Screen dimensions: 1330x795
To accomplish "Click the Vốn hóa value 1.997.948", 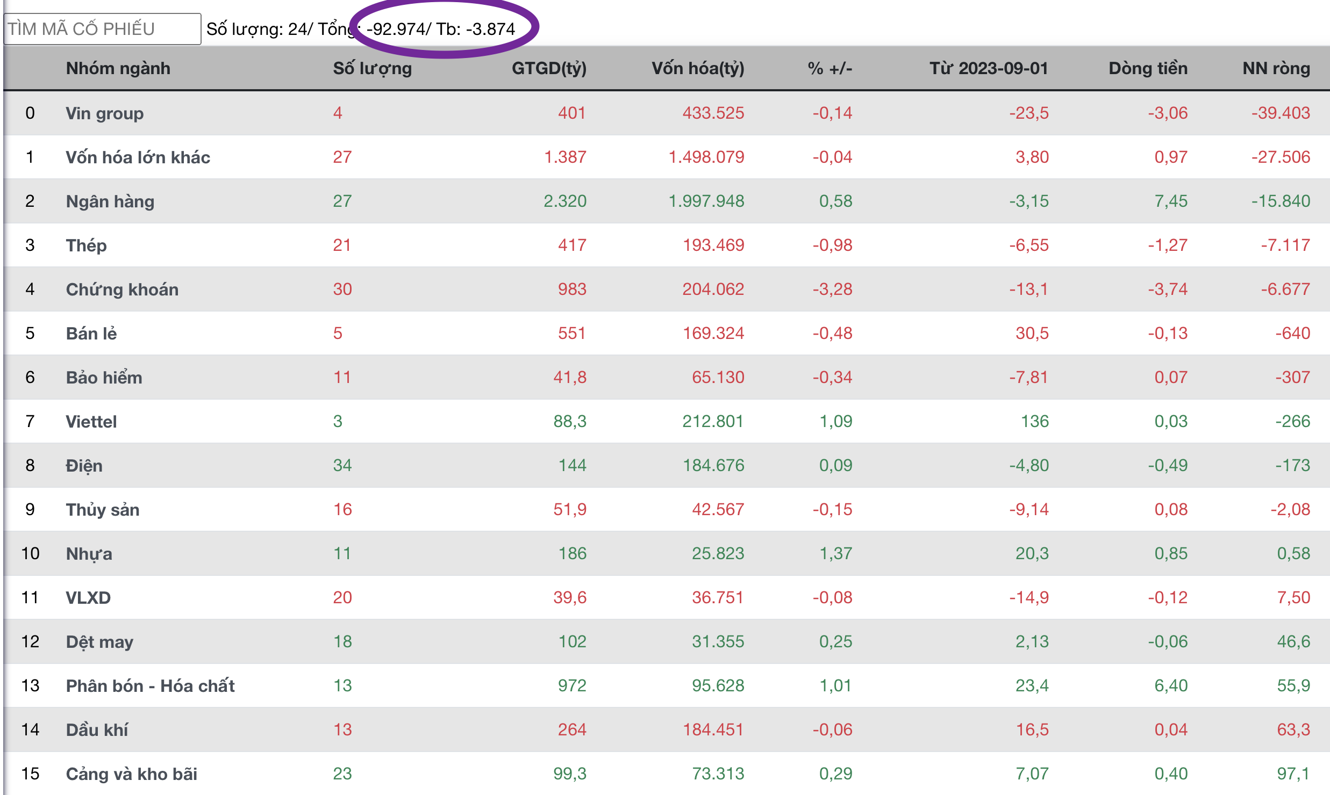I will pos(706,201).
